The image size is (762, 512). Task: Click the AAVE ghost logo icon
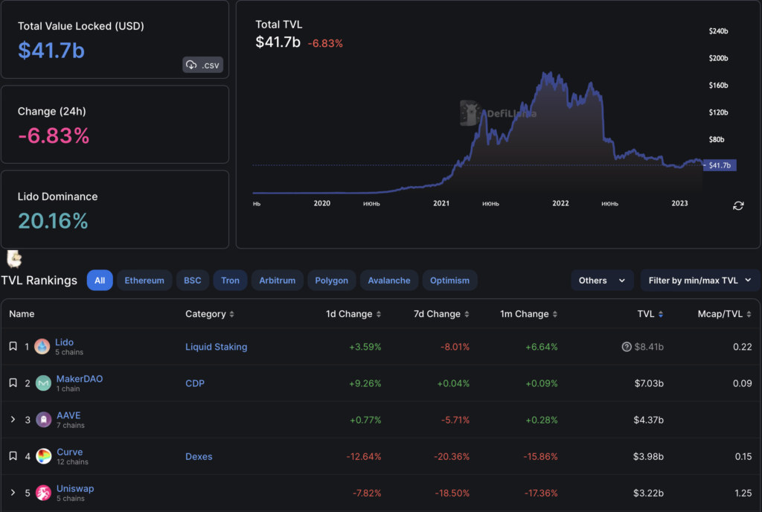click(44, 420)
